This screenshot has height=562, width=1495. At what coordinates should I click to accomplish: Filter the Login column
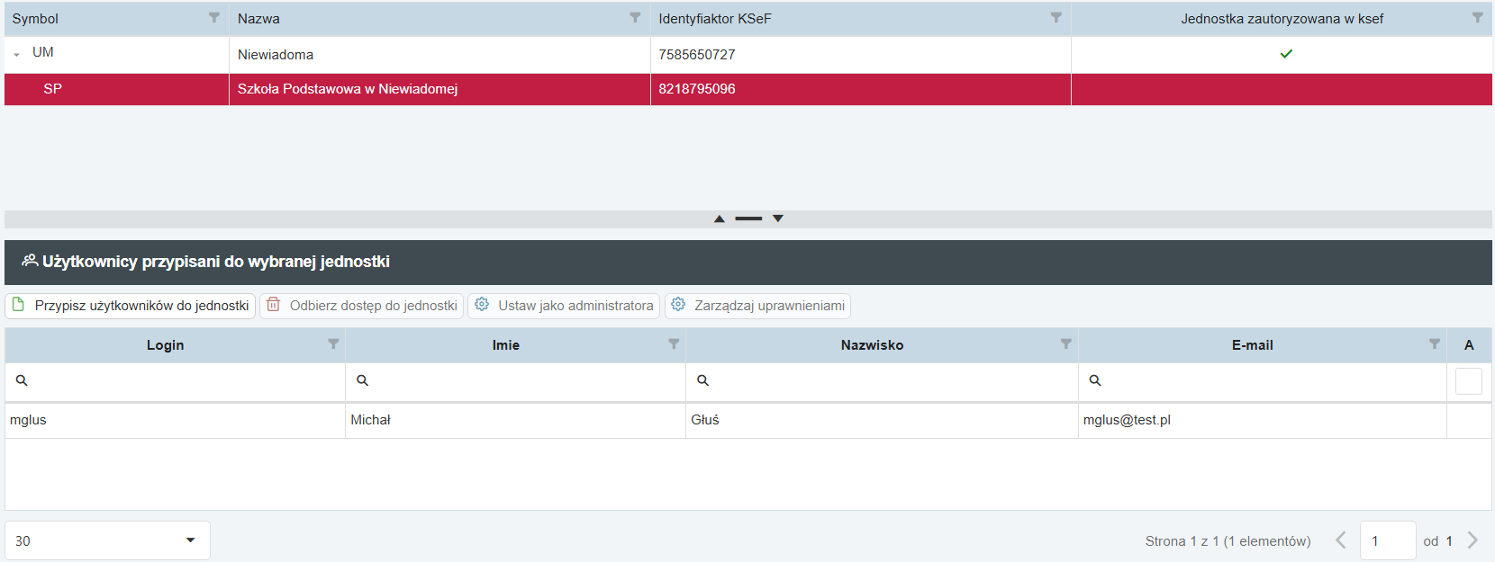(333, 344)
